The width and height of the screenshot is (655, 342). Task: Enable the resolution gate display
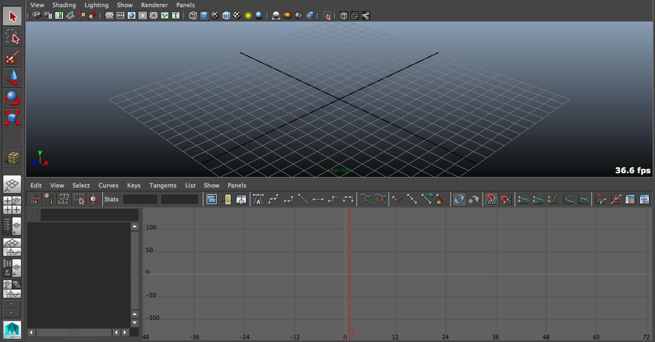click(131, 16)
